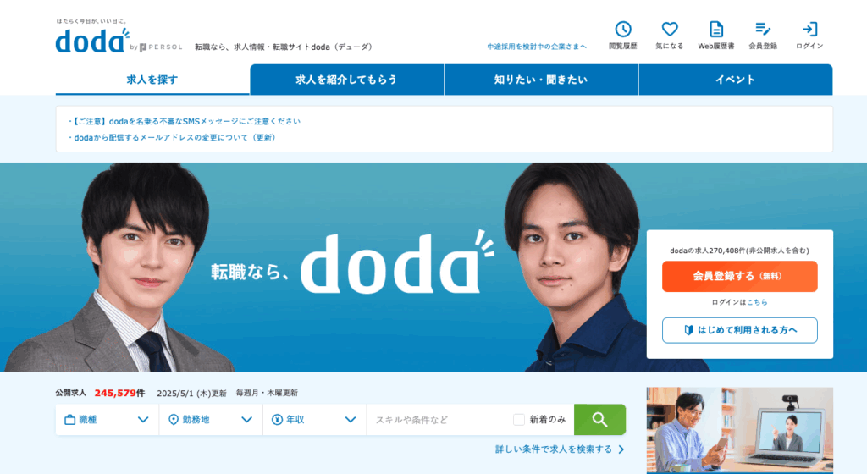Expand the 職種 dropdown
This screenshot has height=474, width=867.
click(x=108, y=419)
